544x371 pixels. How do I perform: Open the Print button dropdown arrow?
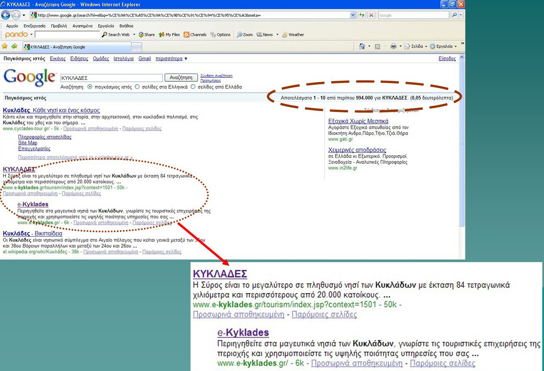point(400,46)
